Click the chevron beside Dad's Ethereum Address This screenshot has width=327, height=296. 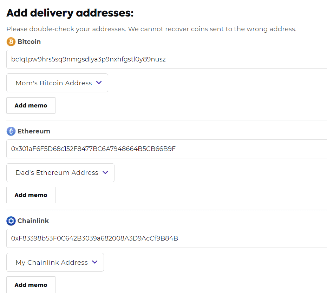click(x=105, y=173)
